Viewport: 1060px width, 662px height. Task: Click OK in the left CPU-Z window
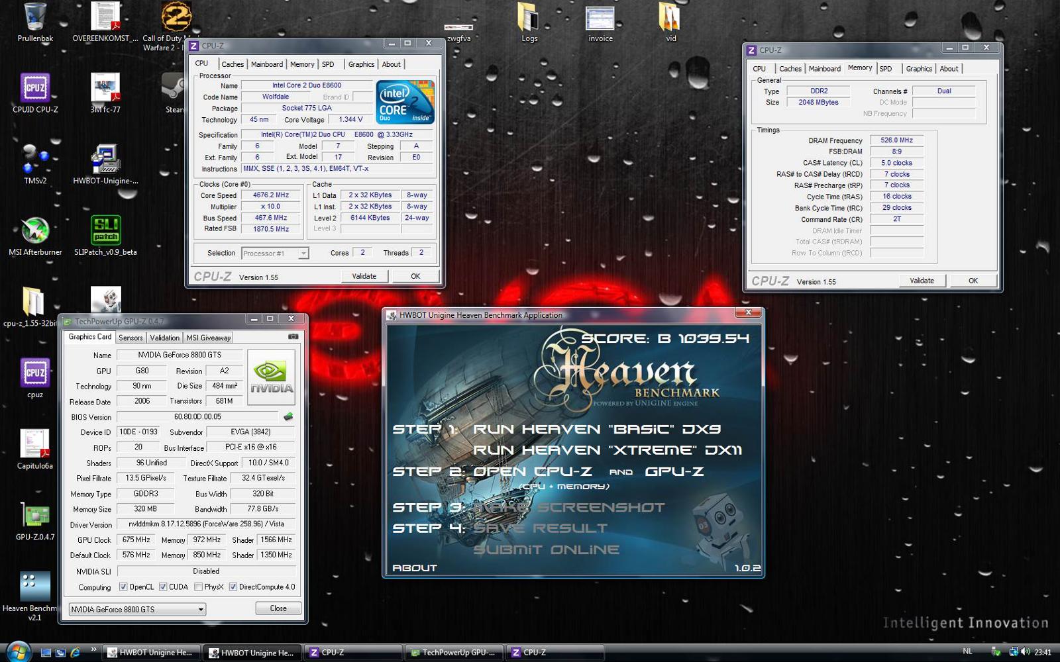coord(415,276)
